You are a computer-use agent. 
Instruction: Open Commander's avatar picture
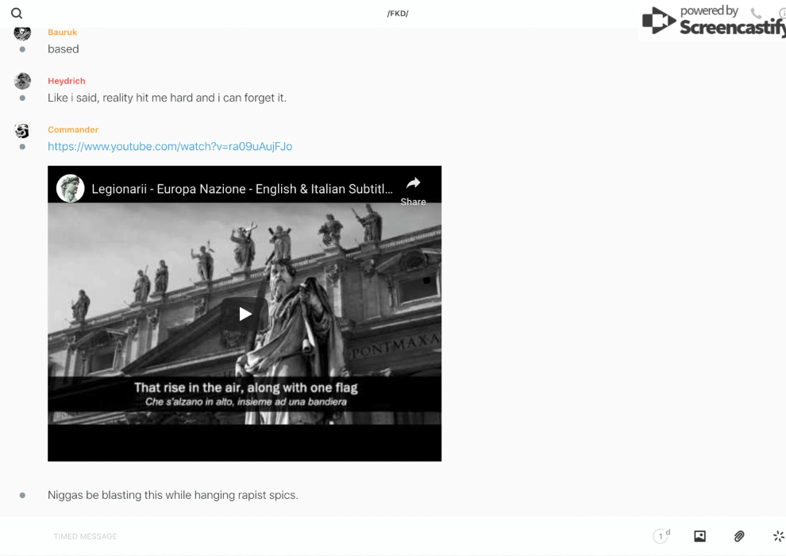[x=22, y=130]
